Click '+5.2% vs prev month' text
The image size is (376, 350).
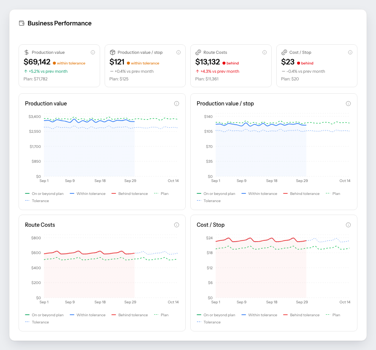click(48, 71)
